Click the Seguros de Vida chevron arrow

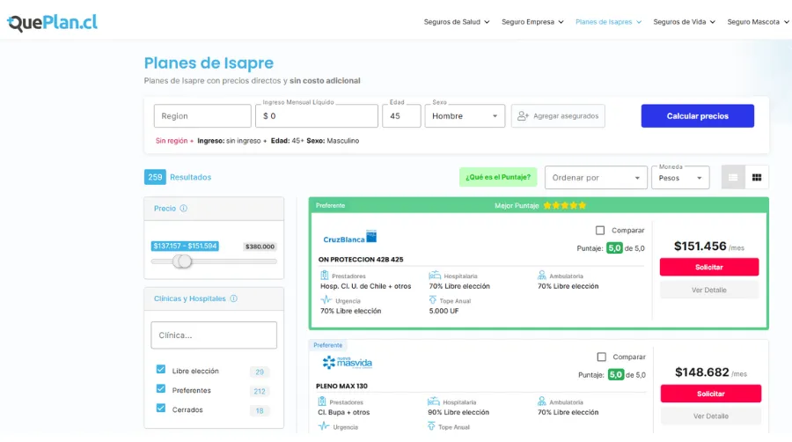pos(713,22)
